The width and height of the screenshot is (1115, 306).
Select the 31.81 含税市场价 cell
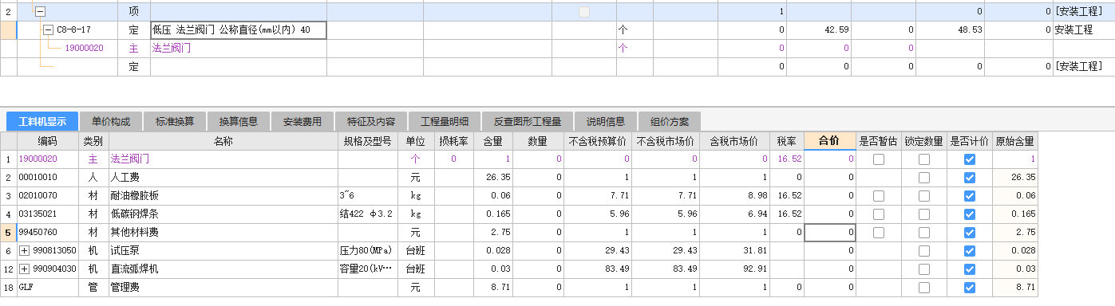(x=734, y=251)
